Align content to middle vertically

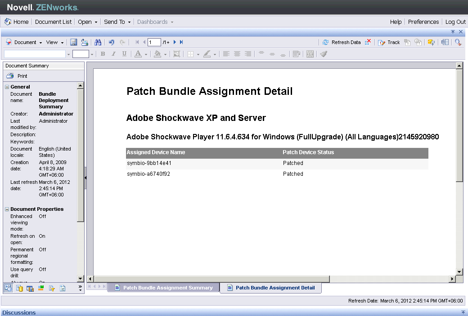pyautogui.click(x=272, y=54)
